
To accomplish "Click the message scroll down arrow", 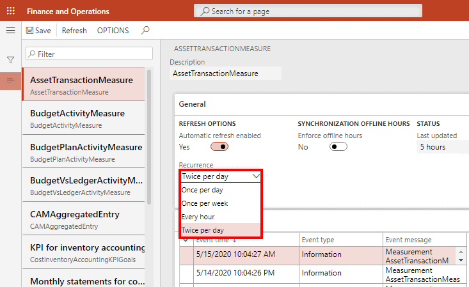I will pos(461,260).
